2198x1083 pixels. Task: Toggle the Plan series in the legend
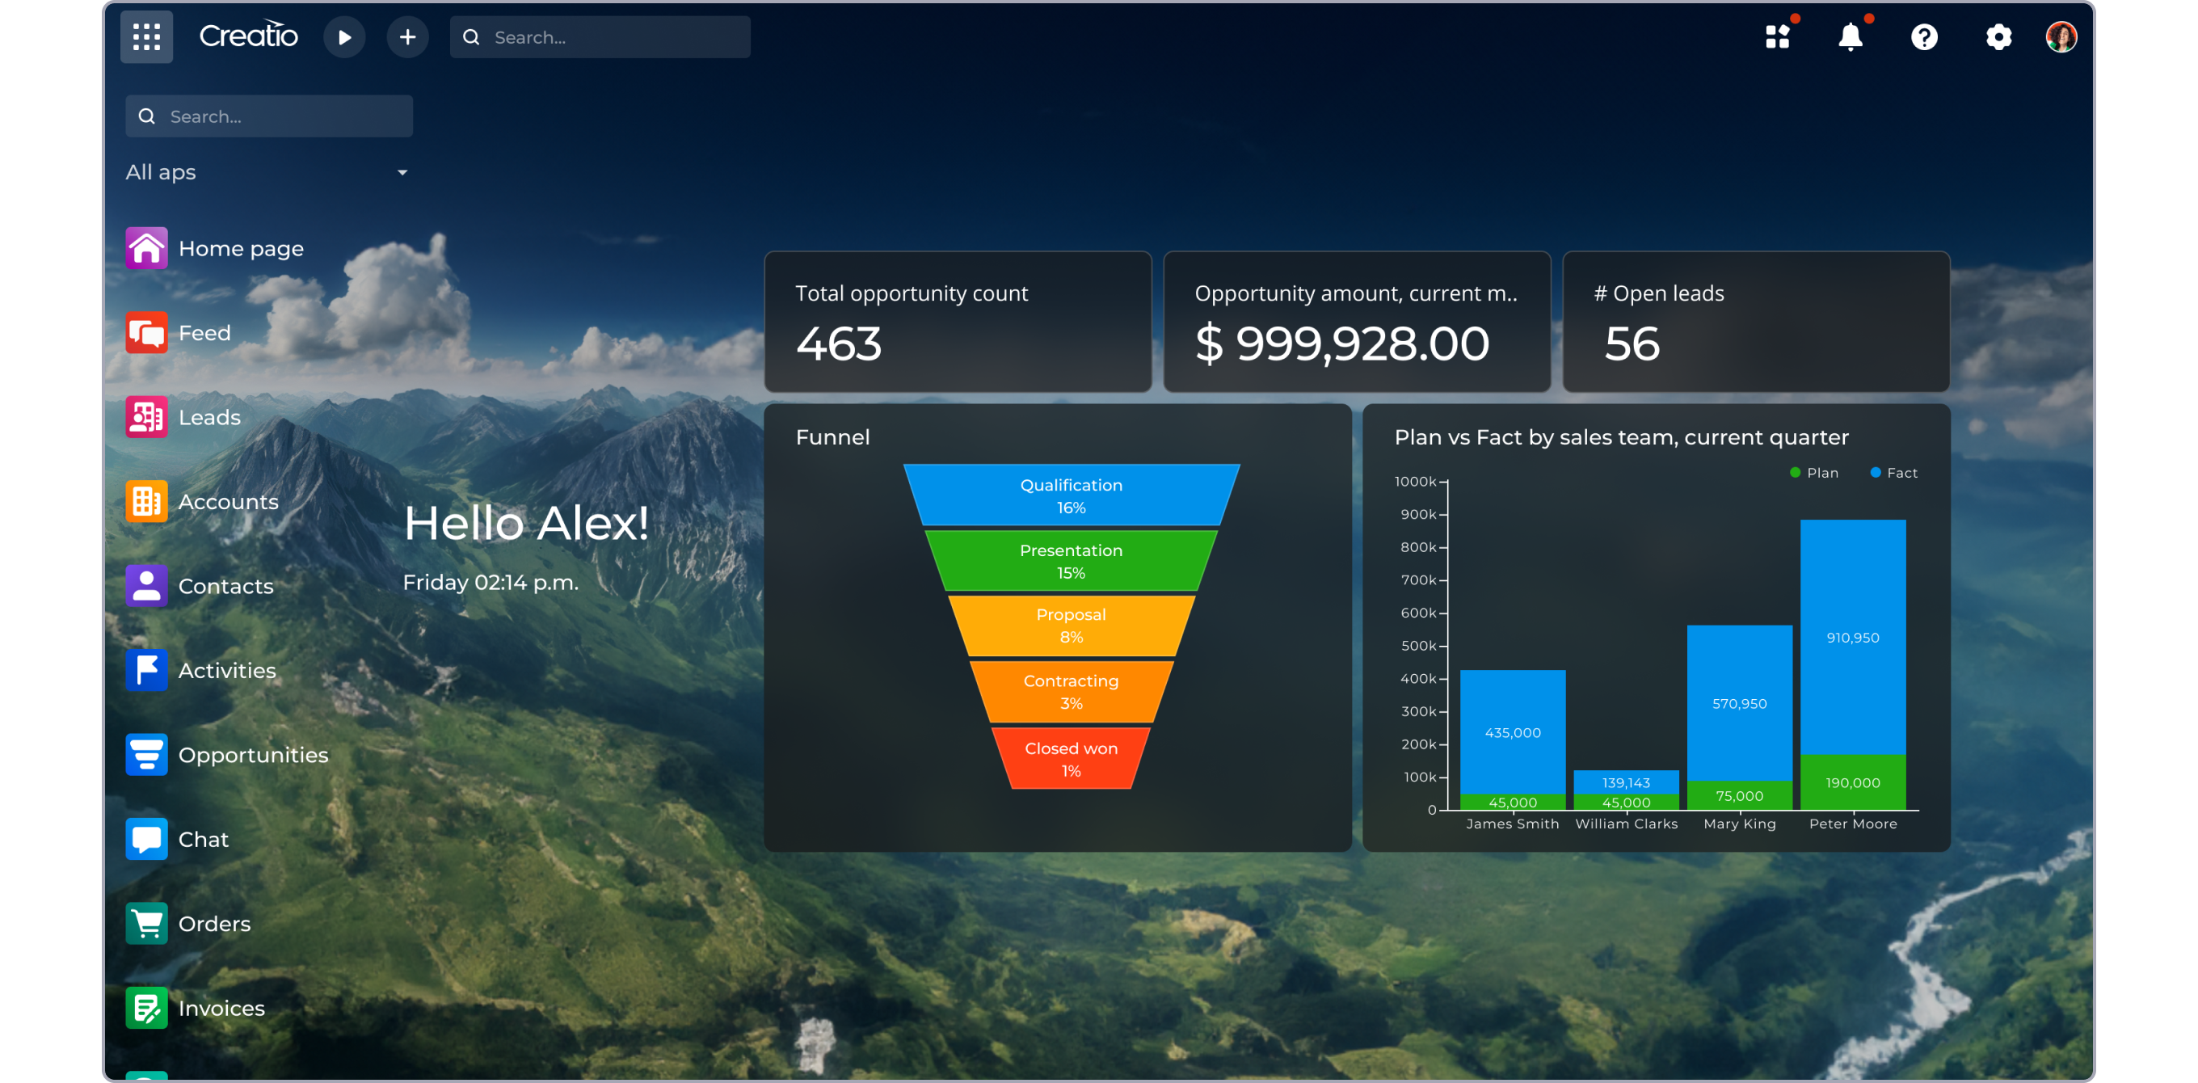point(1814,472)
